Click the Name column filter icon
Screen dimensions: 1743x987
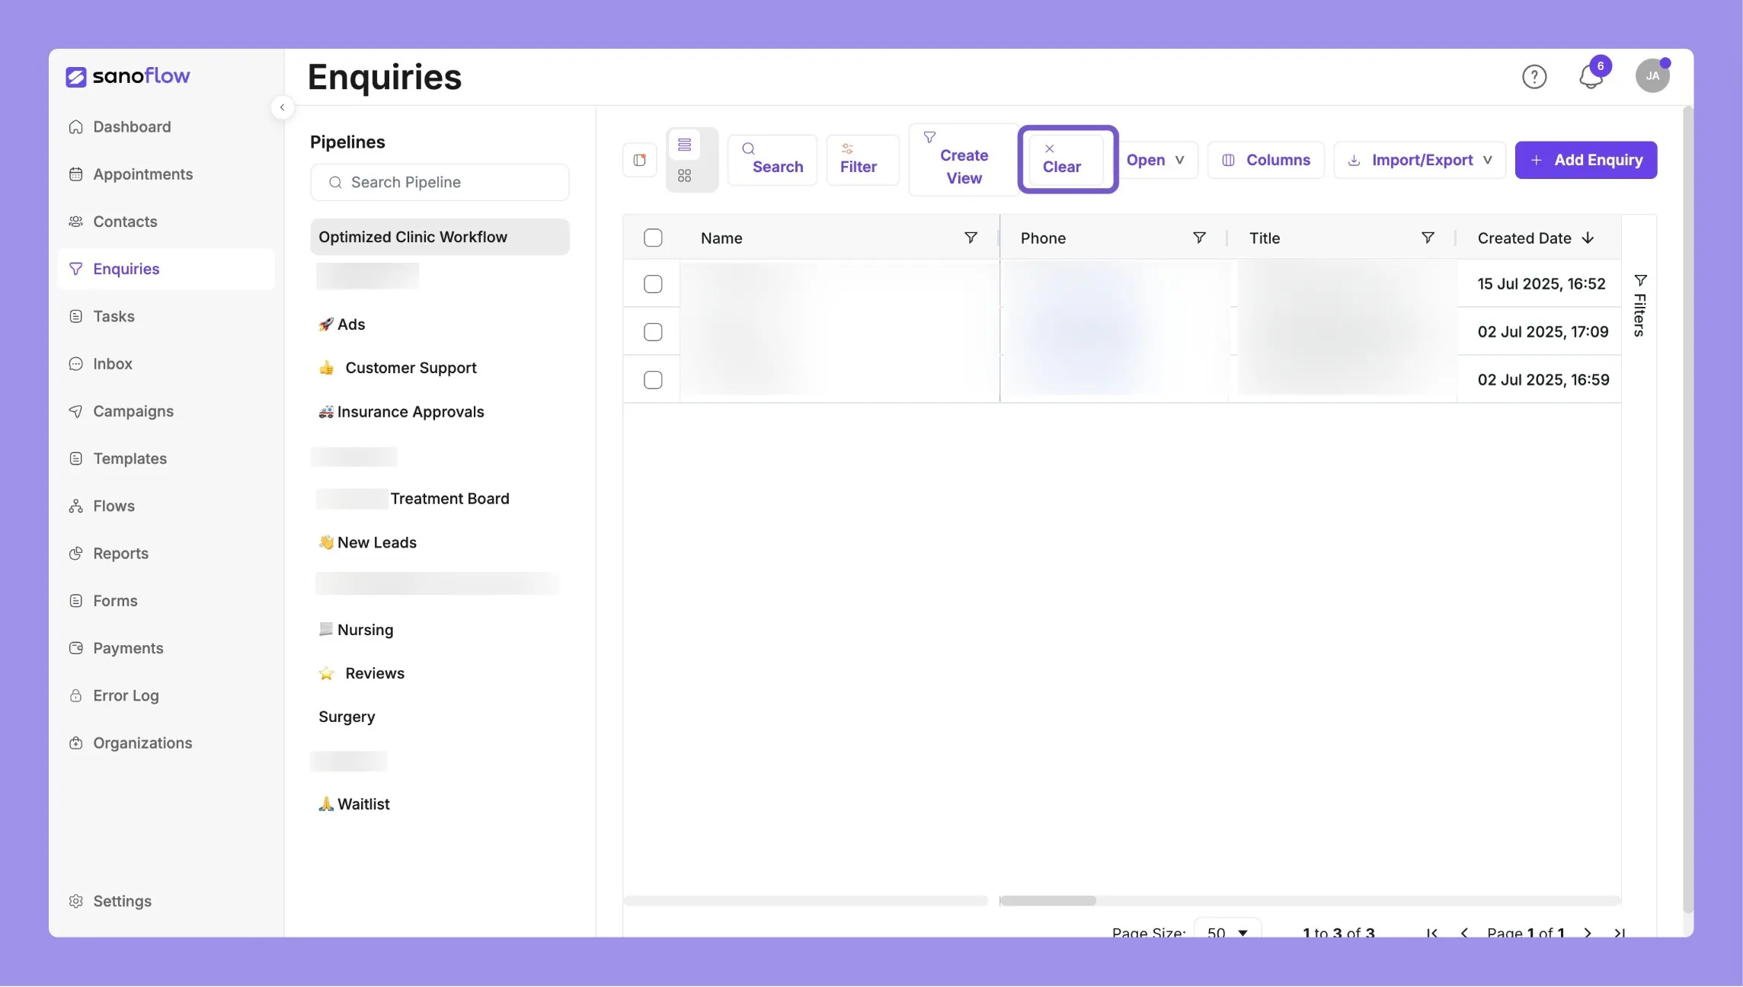click(971, 238)
